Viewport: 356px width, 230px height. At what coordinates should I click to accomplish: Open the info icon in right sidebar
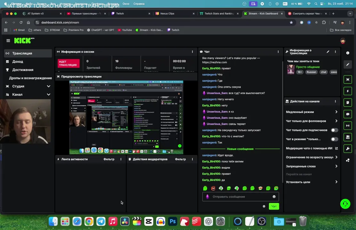tap(348, 53)
